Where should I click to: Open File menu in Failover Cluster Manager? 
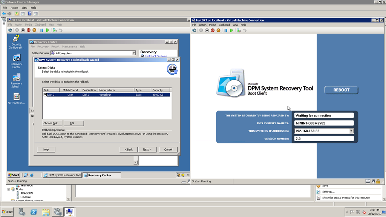5,8
